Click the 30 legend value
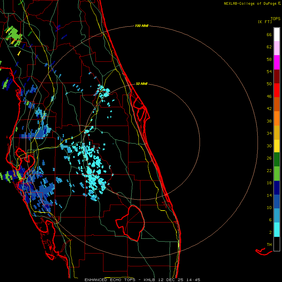282x282 pixels. (269, 146)
